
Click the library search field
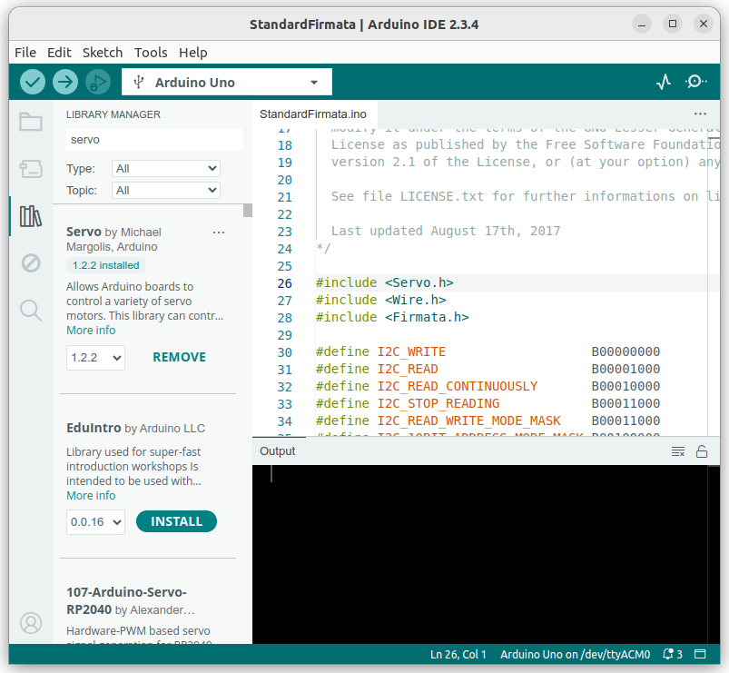pyautogui.click(x=154, y=140)
